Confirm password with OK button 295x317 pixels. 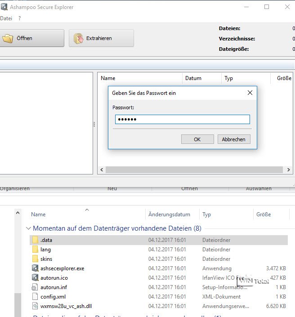[x=197, y=139]
